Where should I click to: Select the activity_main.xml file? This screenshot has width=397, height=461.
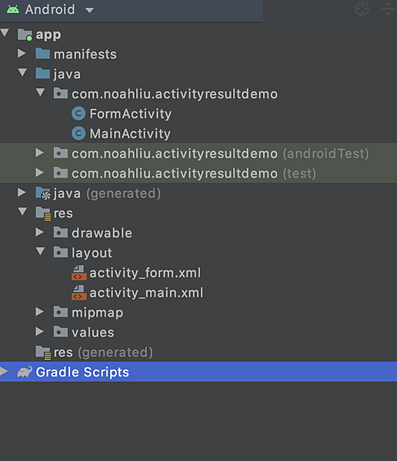click(x=146, y=293)
